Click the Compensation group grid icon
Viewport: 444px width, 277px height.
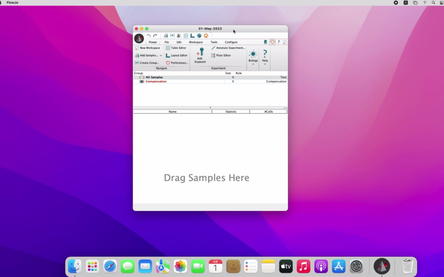point(142,81)
